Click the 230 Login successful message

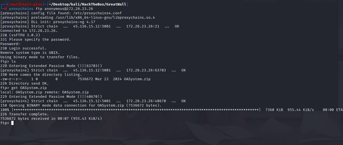tap(23, 48)
